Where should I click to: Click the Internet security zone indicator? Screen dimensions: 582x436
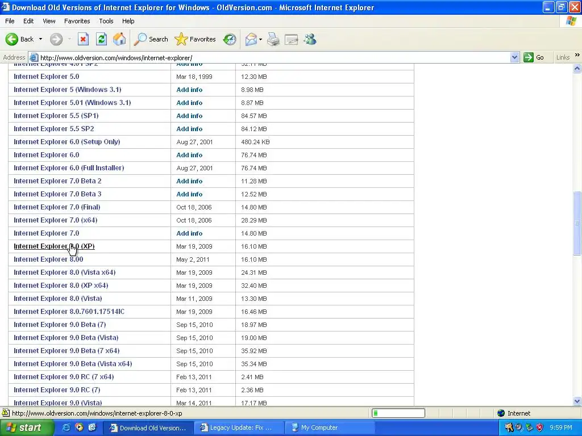(x=514, y=413)
